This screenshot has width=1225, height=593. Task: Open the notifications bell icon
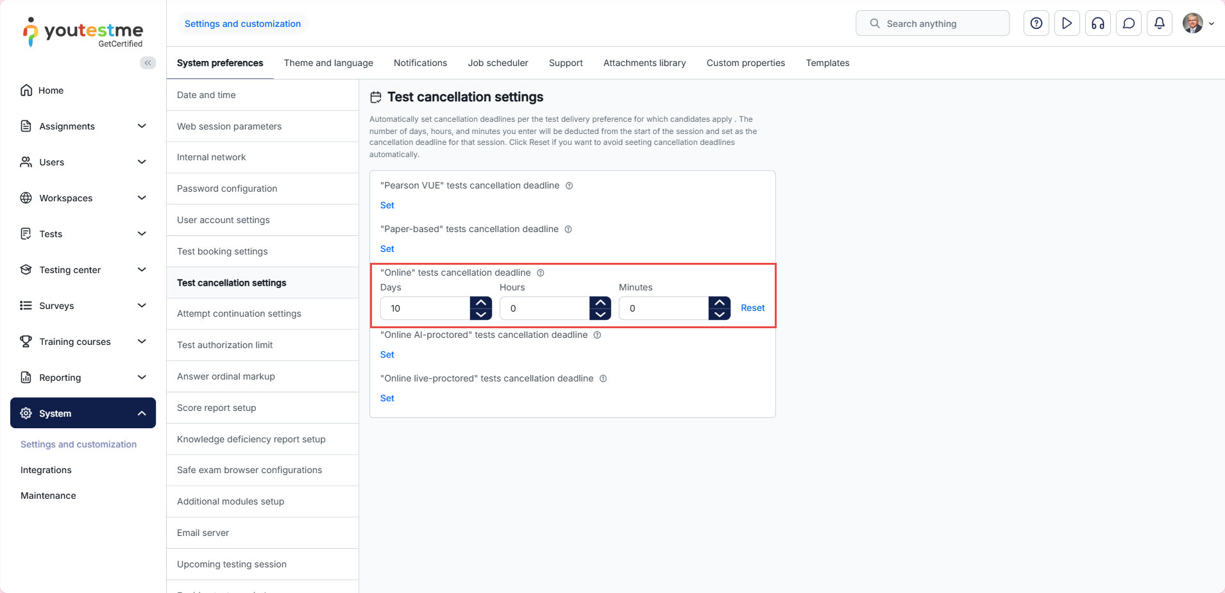click(x=1159, y=24)
